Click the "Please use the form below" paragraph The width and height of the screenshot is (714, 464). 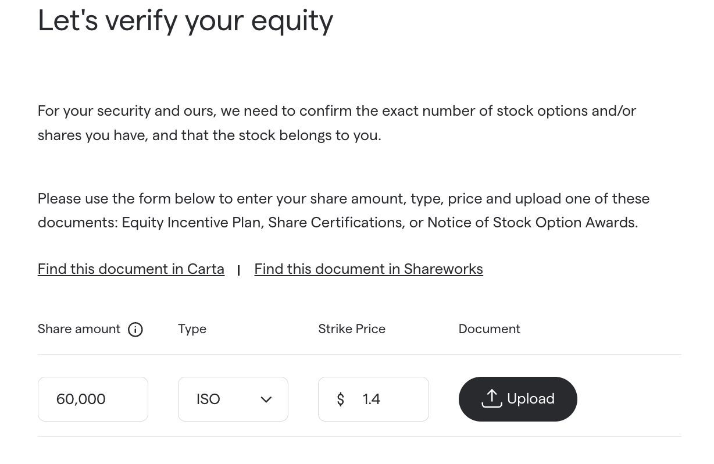pyautogui.click(x=343, y=199)
